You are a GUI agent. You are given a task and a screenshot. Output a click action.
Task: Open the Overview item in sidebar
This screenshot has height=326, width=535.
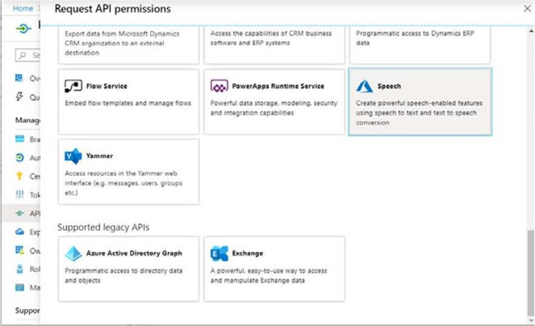pos(27,78)
